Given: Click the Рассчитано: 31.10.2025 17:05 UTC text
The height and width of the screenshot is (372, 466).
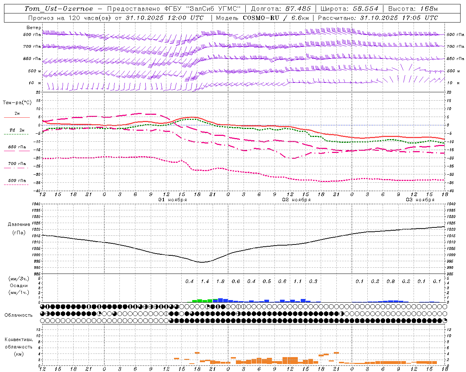Looking at the screenshot, I should (x=378, y=18).
